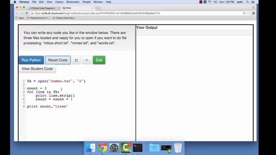Open Google Chrome from the Dock
The width and height of the screenshot is (276, 155).
(103, 148)
